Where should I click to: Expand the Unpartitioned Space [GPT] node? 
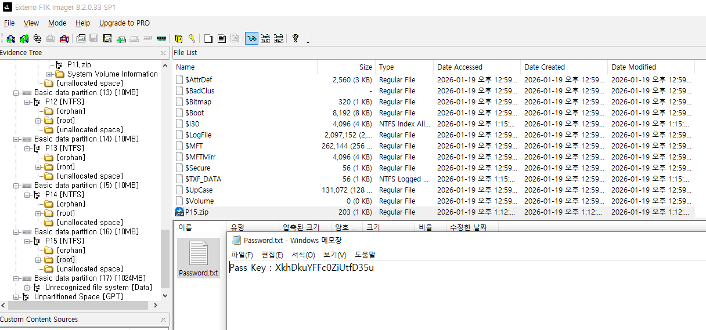[16, 297]
